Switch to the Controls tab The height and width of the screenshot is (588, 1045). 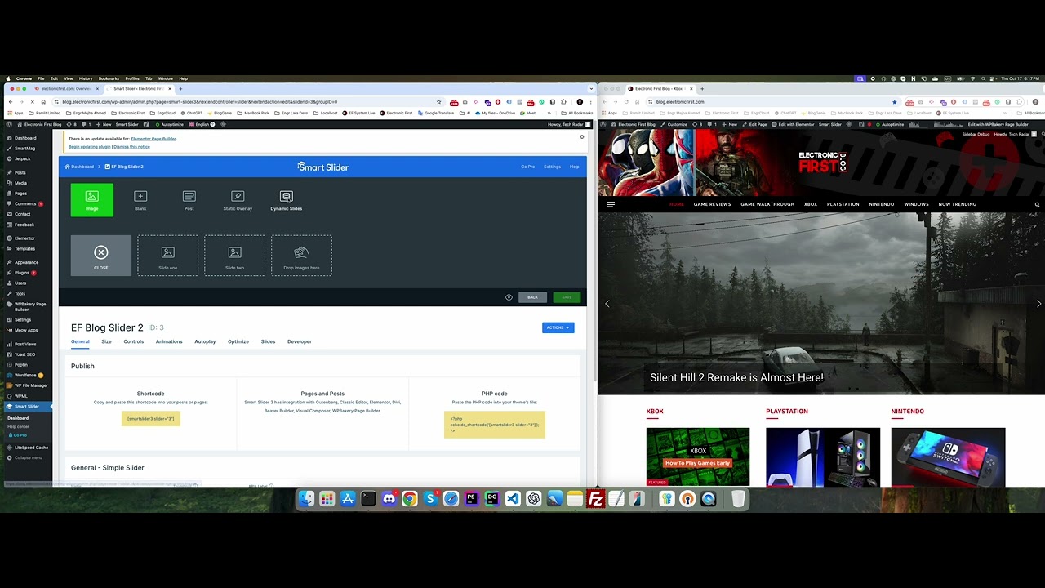pos(134,341)
